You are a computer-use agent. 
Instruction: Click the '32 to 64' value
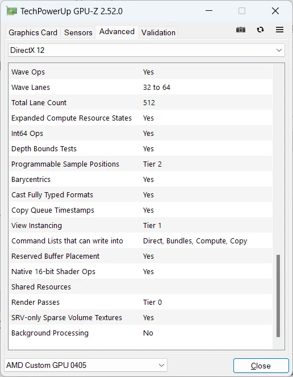click(x=157, y=87)
